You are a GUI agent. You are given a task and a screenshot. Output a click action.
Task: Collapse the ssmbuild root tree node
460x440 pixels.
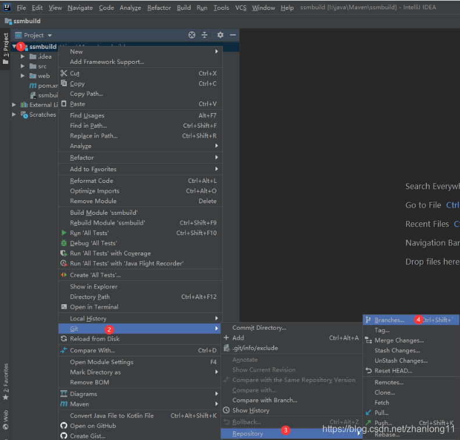[x=14, y=46]
